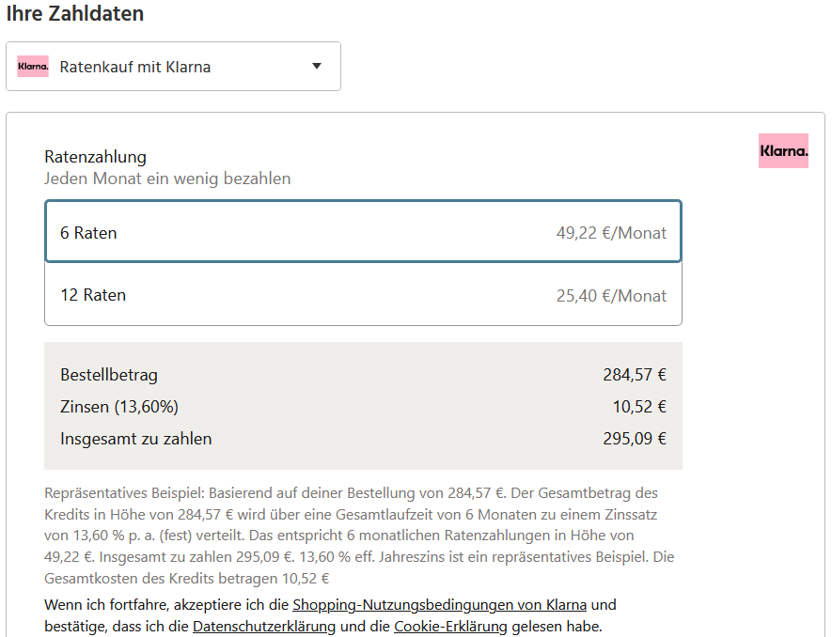Click the Bestellbetrag row
Screen dimensions: 832x637
[x=363, y=375]
